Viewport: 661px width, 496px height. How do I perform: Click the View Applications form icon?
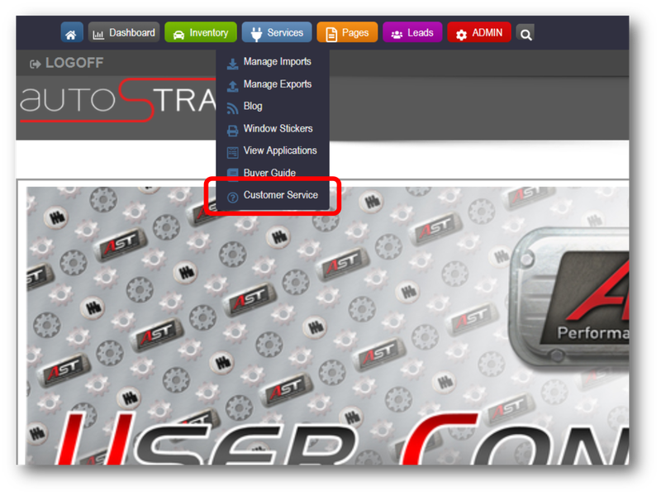(x=232, y=153)
